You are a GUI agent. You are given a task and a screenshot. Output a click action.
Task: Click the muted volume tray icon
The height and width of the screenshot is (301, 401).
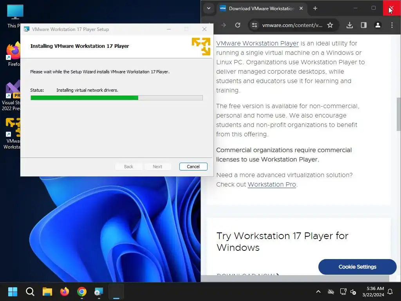coord(353,292)
